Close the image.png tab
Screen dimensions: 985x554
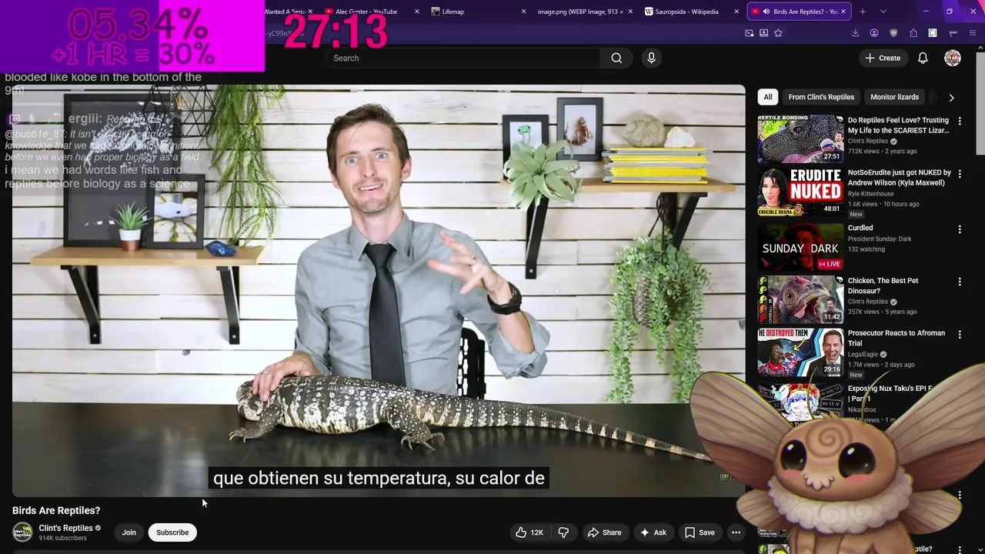[630, 12]
